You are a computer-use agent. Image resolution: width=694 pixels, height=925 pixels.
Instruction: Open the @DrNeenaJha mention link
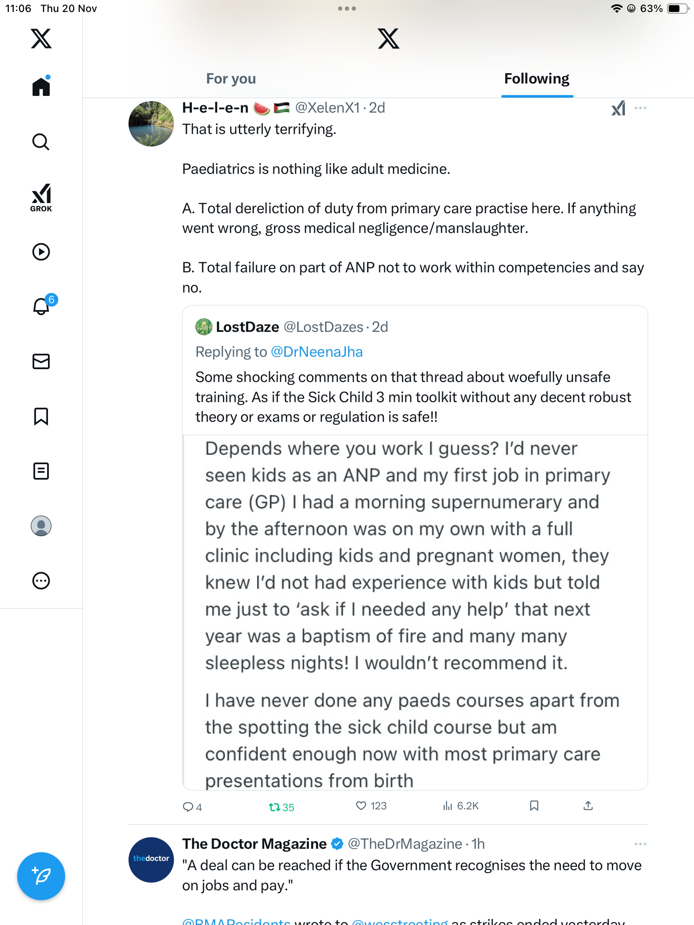click(317, 352)
